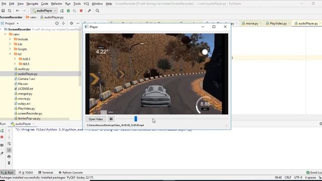Navigate back with the left arrow icon
This screenshot has width=322, height=181.
click(18, 11)
